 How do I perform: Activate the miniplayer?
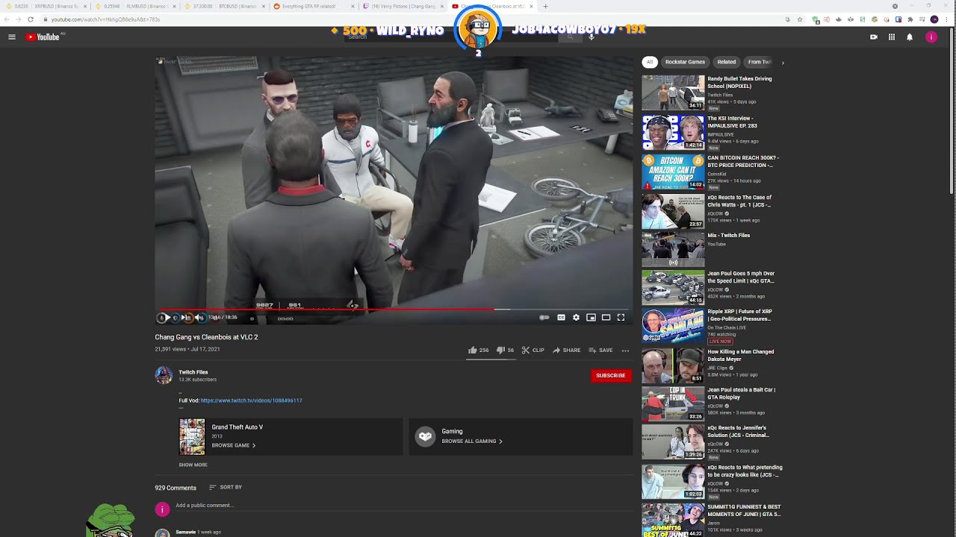click(591, 318)
